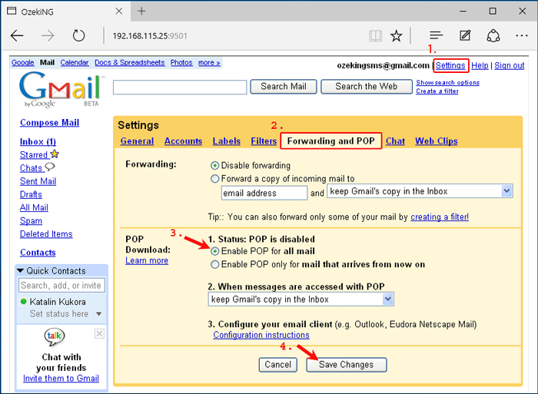Select Disable forwarding radio button
The height and width of the screenshot is (394, 538).
[214, 166]
